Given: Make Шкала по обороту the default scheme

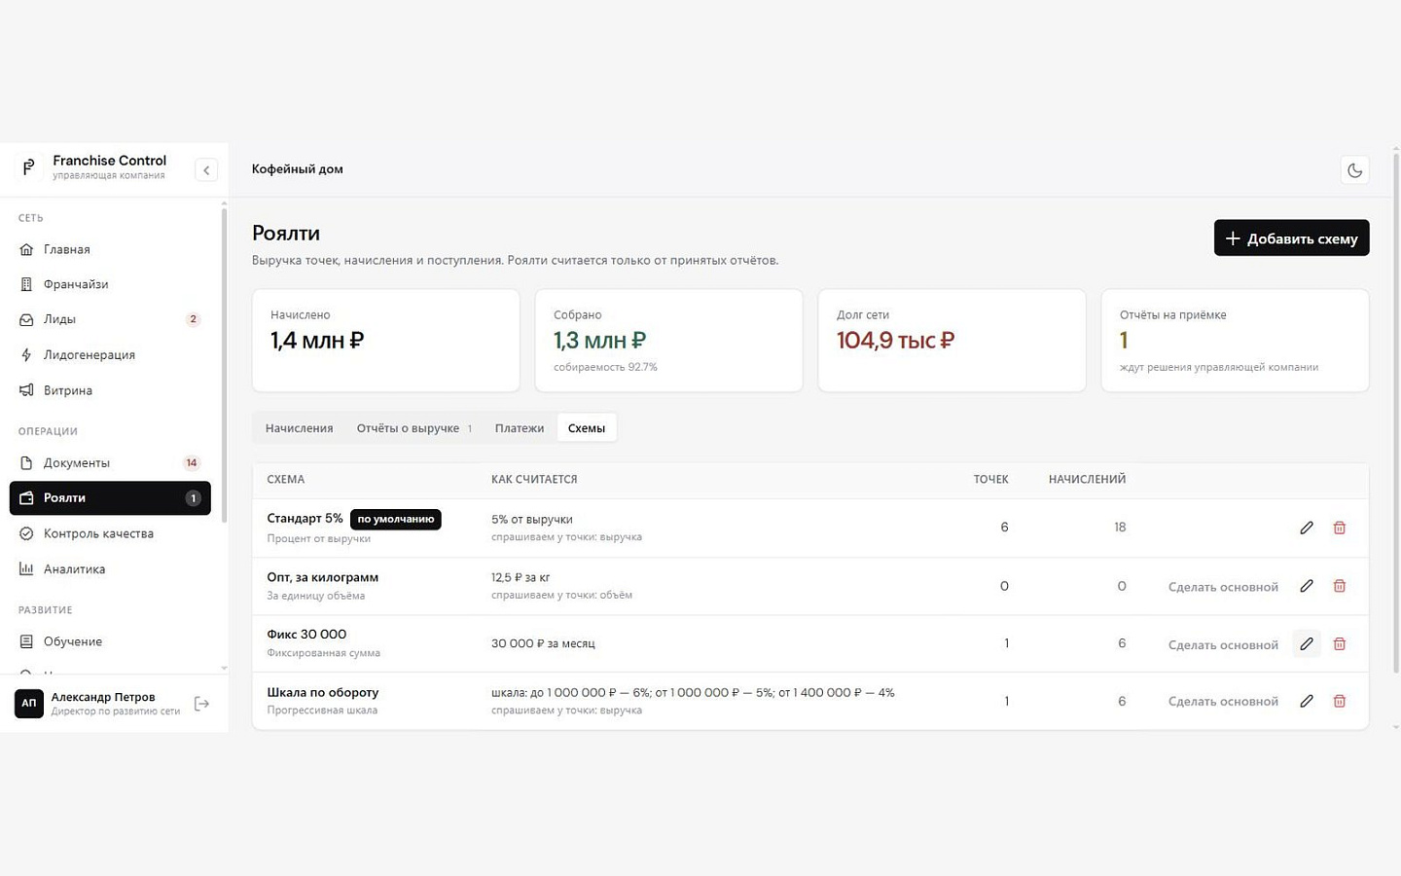Looking at the screenshot, I should tap(1223, 701).
